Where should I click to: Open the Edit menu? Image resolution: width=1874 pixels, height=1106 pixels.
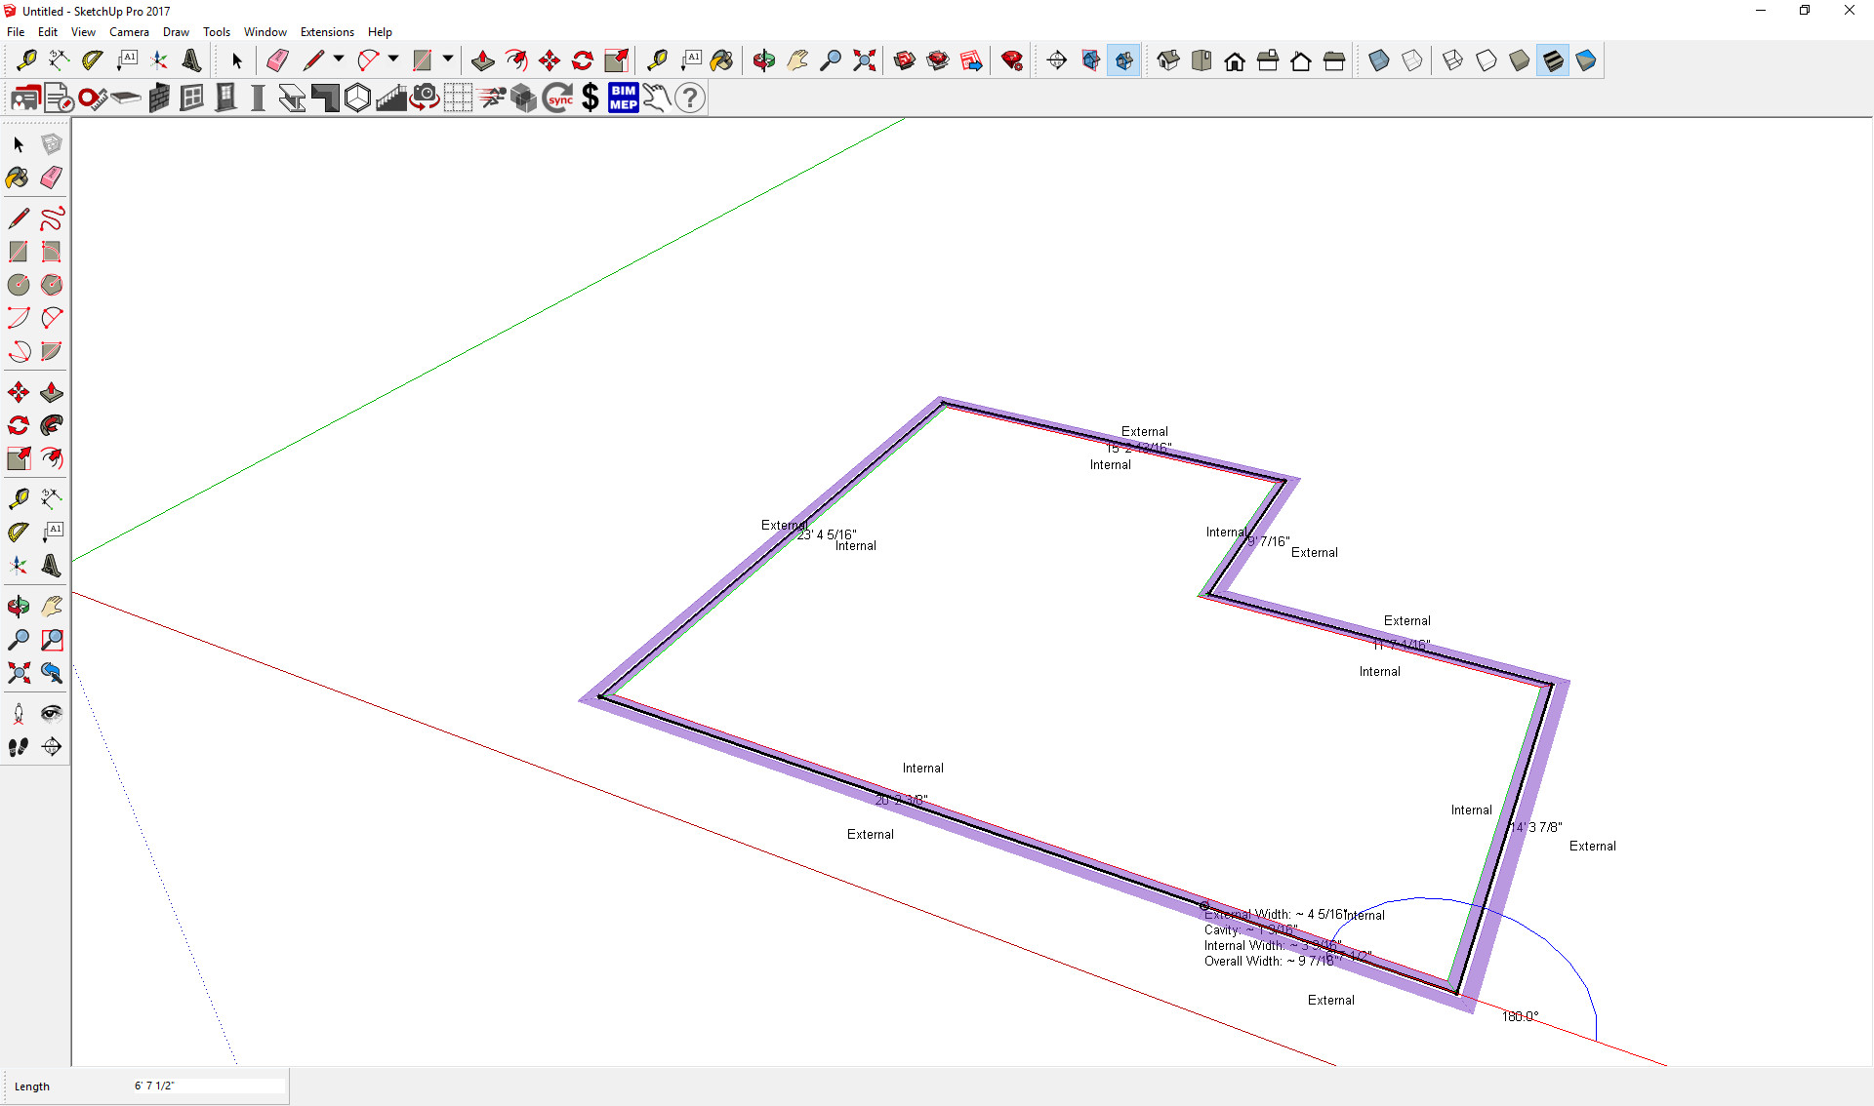(x=48, y=32)
